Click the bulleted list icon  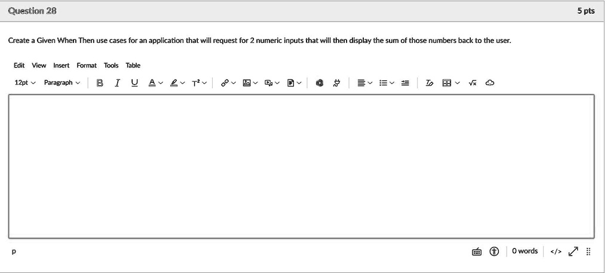[383, 83]
